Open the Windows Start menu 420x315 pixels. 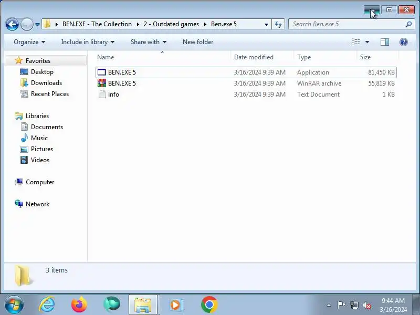[x=14, y=304]
